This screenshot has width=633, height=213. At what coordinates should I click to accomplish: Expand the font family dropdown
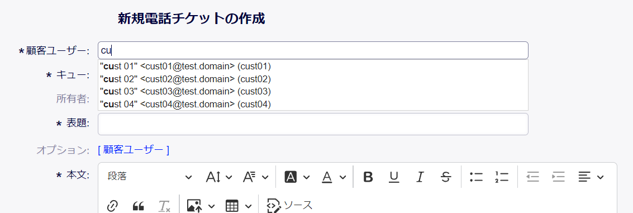(x=255, y=177)
